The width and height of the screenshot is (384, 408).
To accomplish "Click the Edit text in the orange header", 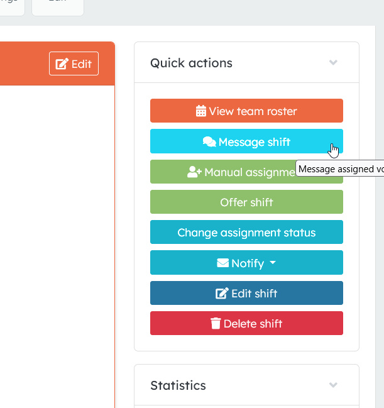I will 82,64.
